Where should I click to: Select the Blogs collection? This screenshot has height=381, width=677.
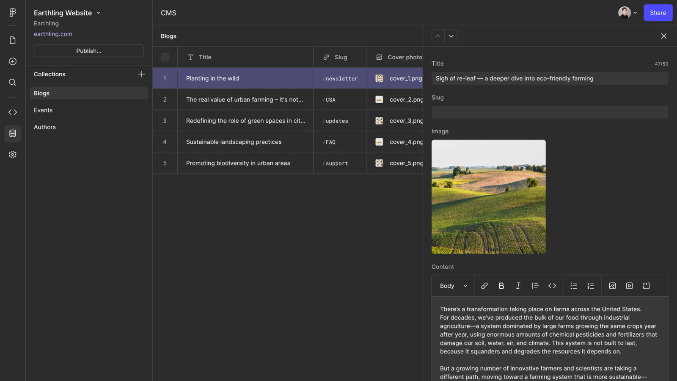(x=89, y=93)
